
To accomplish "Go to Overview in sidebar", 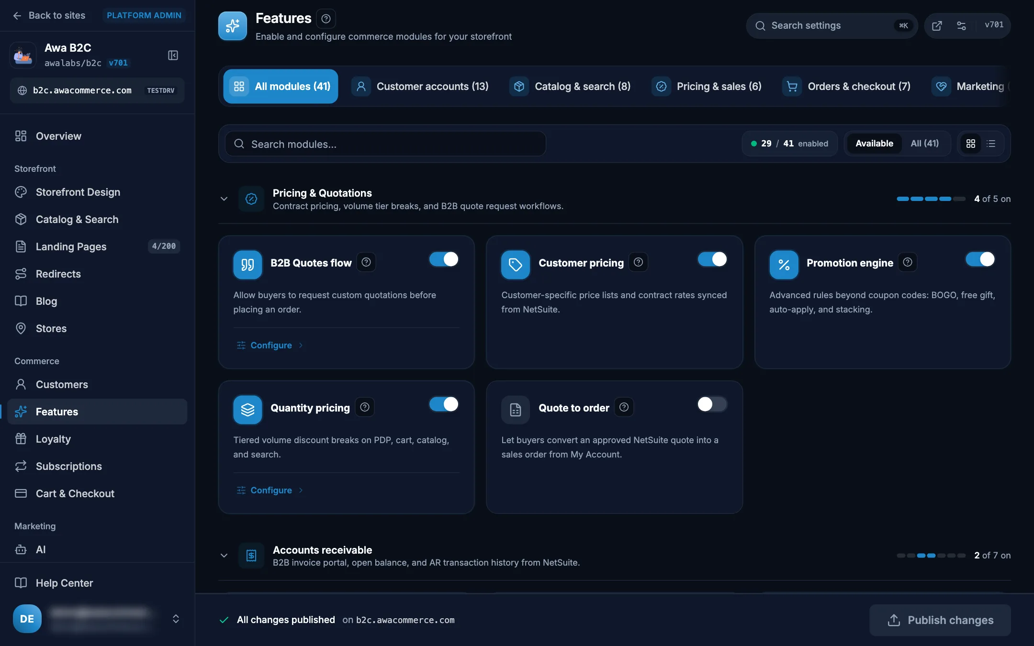I will (97, 136).
